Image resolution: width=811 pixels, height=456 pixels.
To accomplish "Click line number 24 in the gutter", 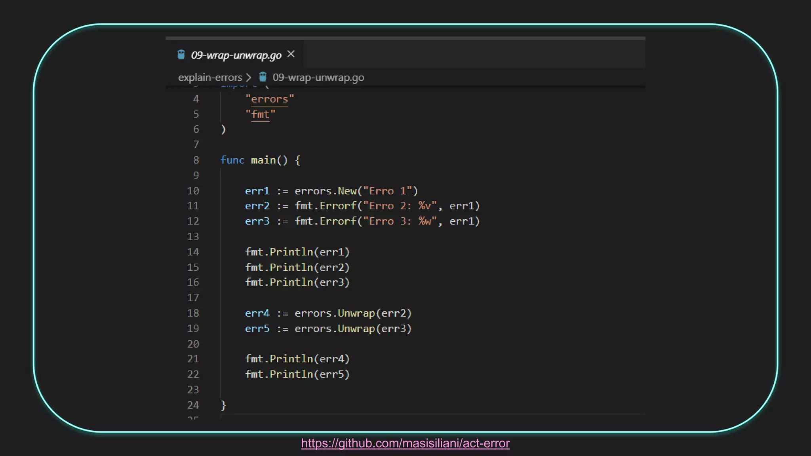I will point(193,405).
